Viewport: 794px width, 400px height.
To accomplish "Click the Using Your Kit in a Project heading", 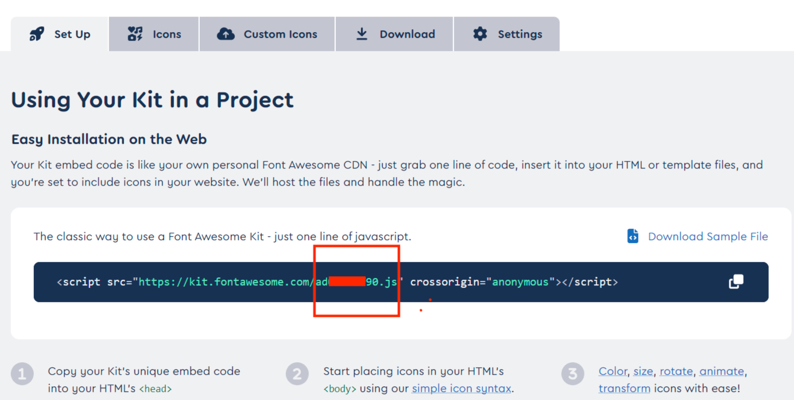I will point(152,100).
